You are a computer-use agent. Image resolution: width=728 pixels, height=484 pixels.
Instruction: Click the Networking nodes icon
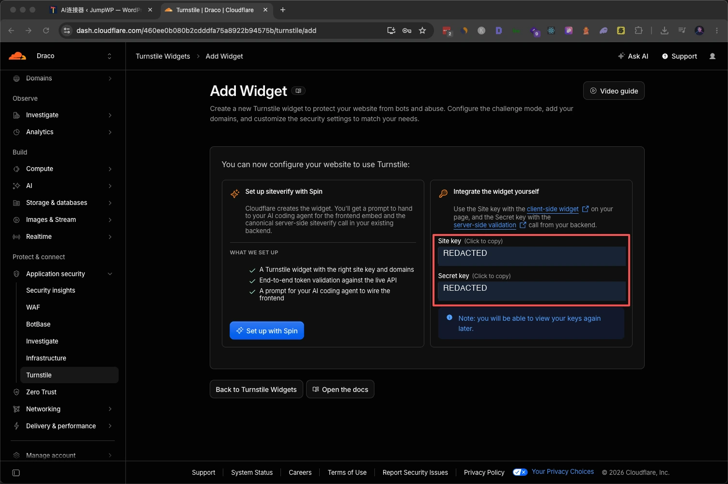(x=16, y=409)
